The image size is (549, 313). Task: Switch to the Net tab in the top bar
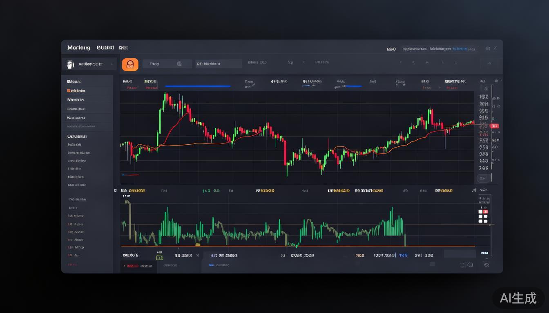[123, 48]
